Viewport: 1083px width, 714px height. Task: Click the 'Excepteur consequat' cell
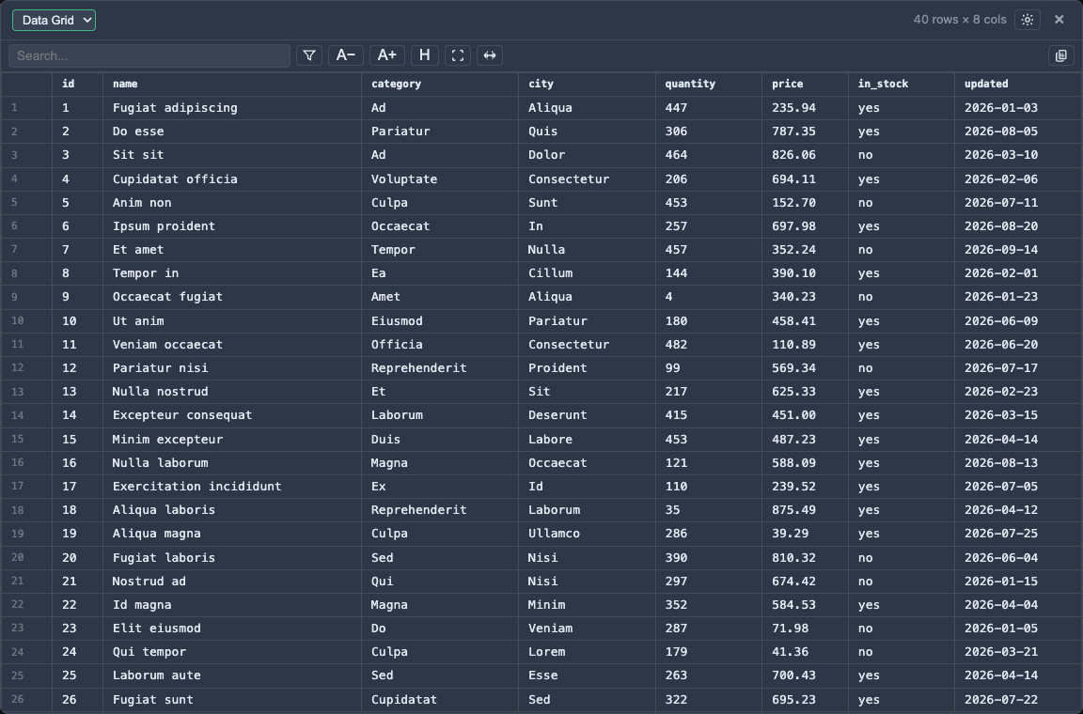point(232,415)
